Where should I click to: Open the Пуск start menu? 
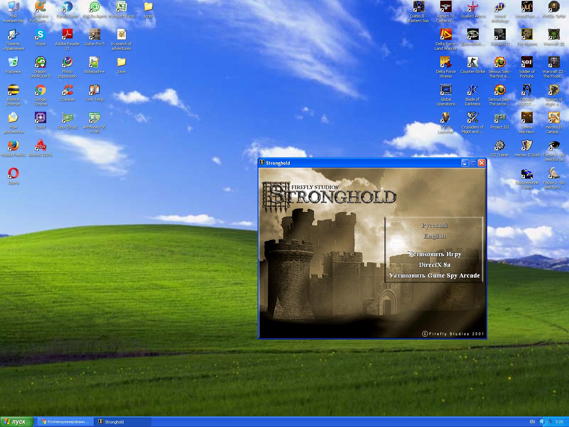coord(16,422)
